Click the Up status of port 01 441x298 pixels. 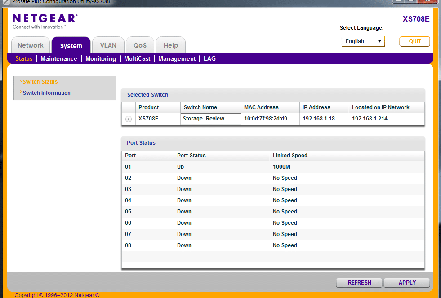pos(181,167)
